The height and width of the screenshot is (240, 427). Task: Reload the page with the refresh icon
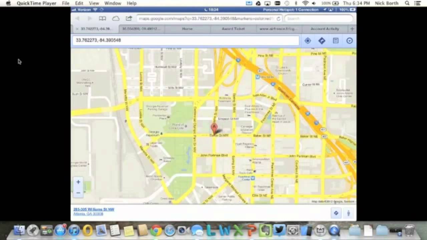pos(278,19)
